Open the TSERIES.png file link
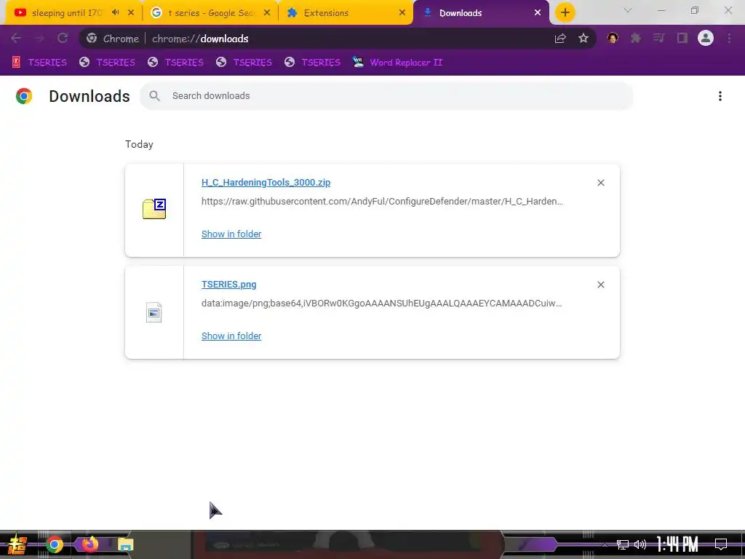Screen dimensions: 745x559 pos(228,285)
